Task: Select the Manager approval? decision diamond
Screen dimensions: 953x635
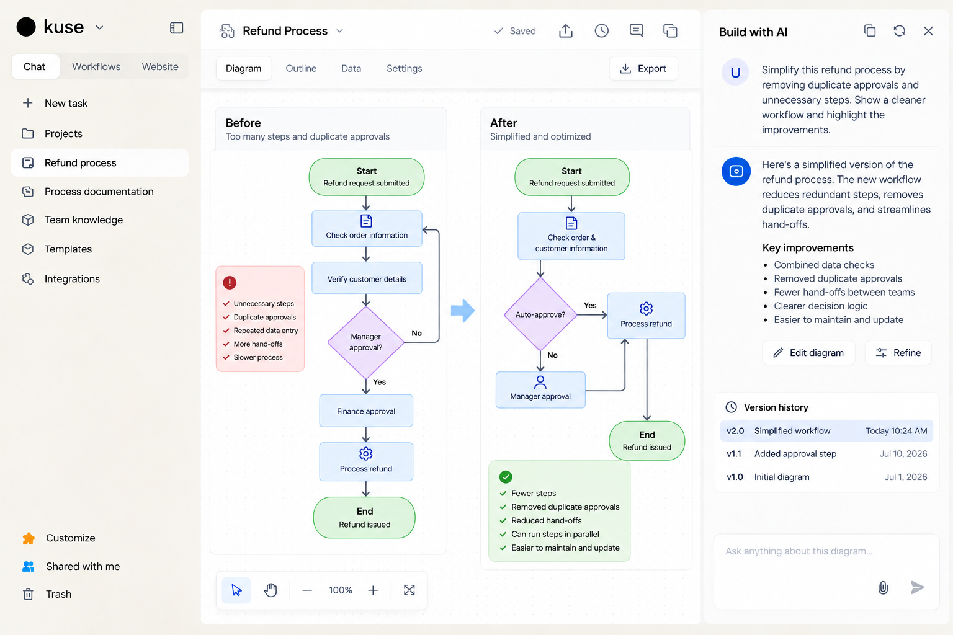Action: pyautogui.click(x=366, y=342)
